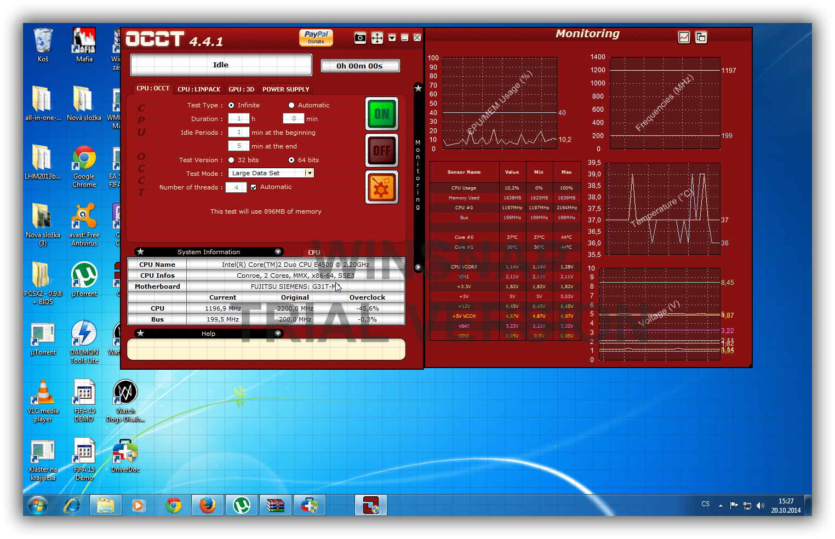
Task: Click the Temperature graph in Monitoring
Action: [x=662, y=209]
